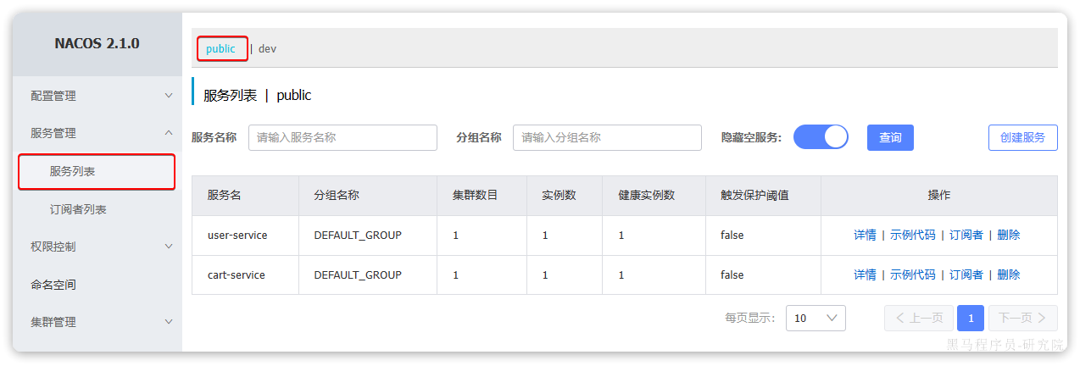Image resolution: width=1080 pixels, height=366 pixels.
Task: Focus the 服务名称 input field
Action: point(342,137)
